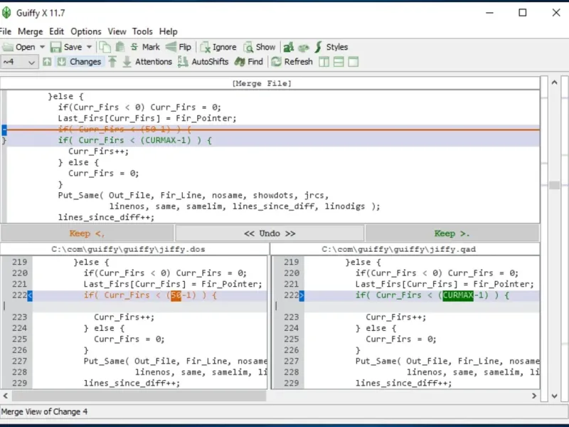
Task: Expand the Open button dropdown arrow
Action: point(43,47)
